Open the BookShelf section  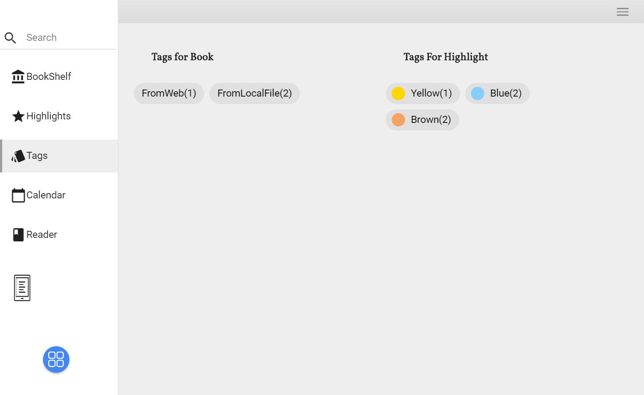pyautogui.click(x=49, y=77)
